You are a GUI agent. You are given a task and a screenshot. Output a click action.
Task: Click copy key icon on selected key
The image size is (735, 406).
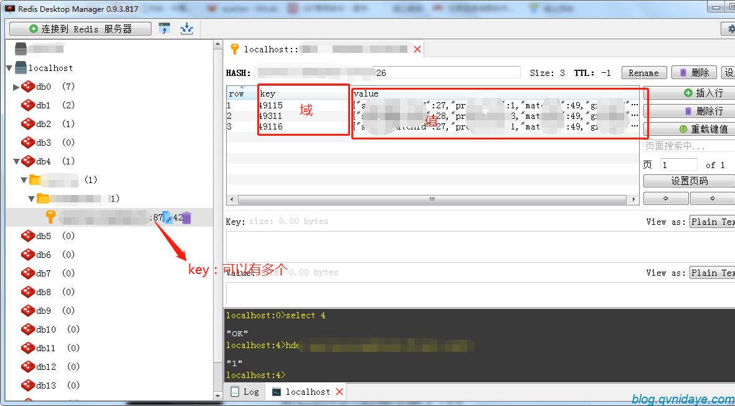pos(168,217)
